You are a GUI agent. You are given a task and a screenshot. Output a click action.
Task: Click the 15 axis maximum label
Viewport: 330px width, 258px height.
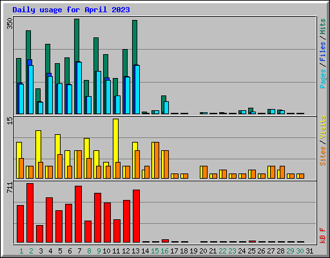click(x=10, y=121)
